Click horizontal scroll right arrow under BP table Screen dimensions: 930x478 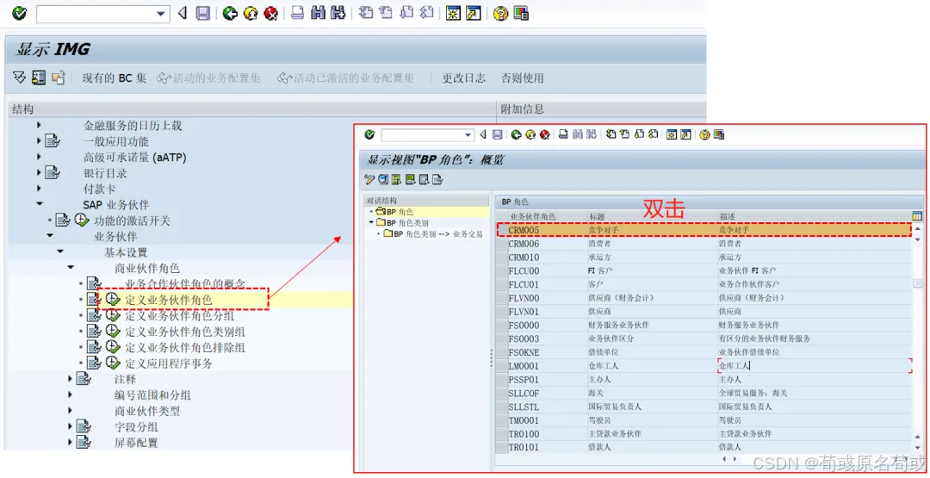pos(735,459)
